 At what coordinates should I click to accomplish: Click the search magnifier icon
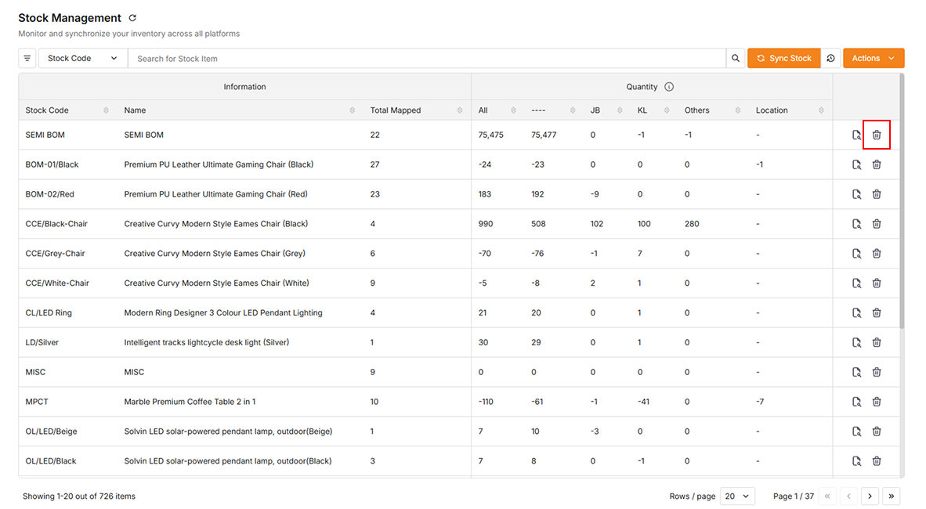pos(736,59)
